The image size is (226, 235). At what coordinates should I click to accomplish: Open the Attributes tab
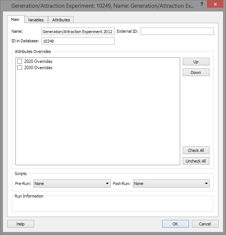[x=61, y=20]
